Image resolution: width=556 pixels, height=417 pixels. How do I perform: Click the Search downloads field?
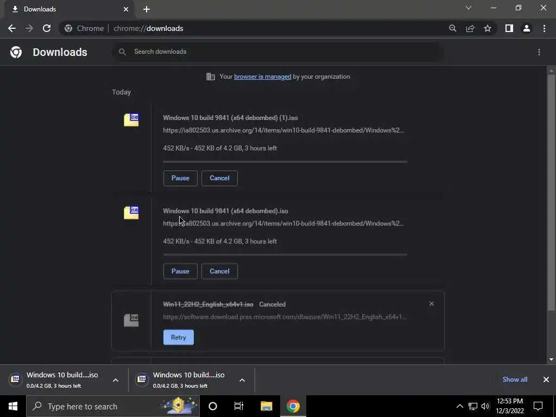point(277,52)
